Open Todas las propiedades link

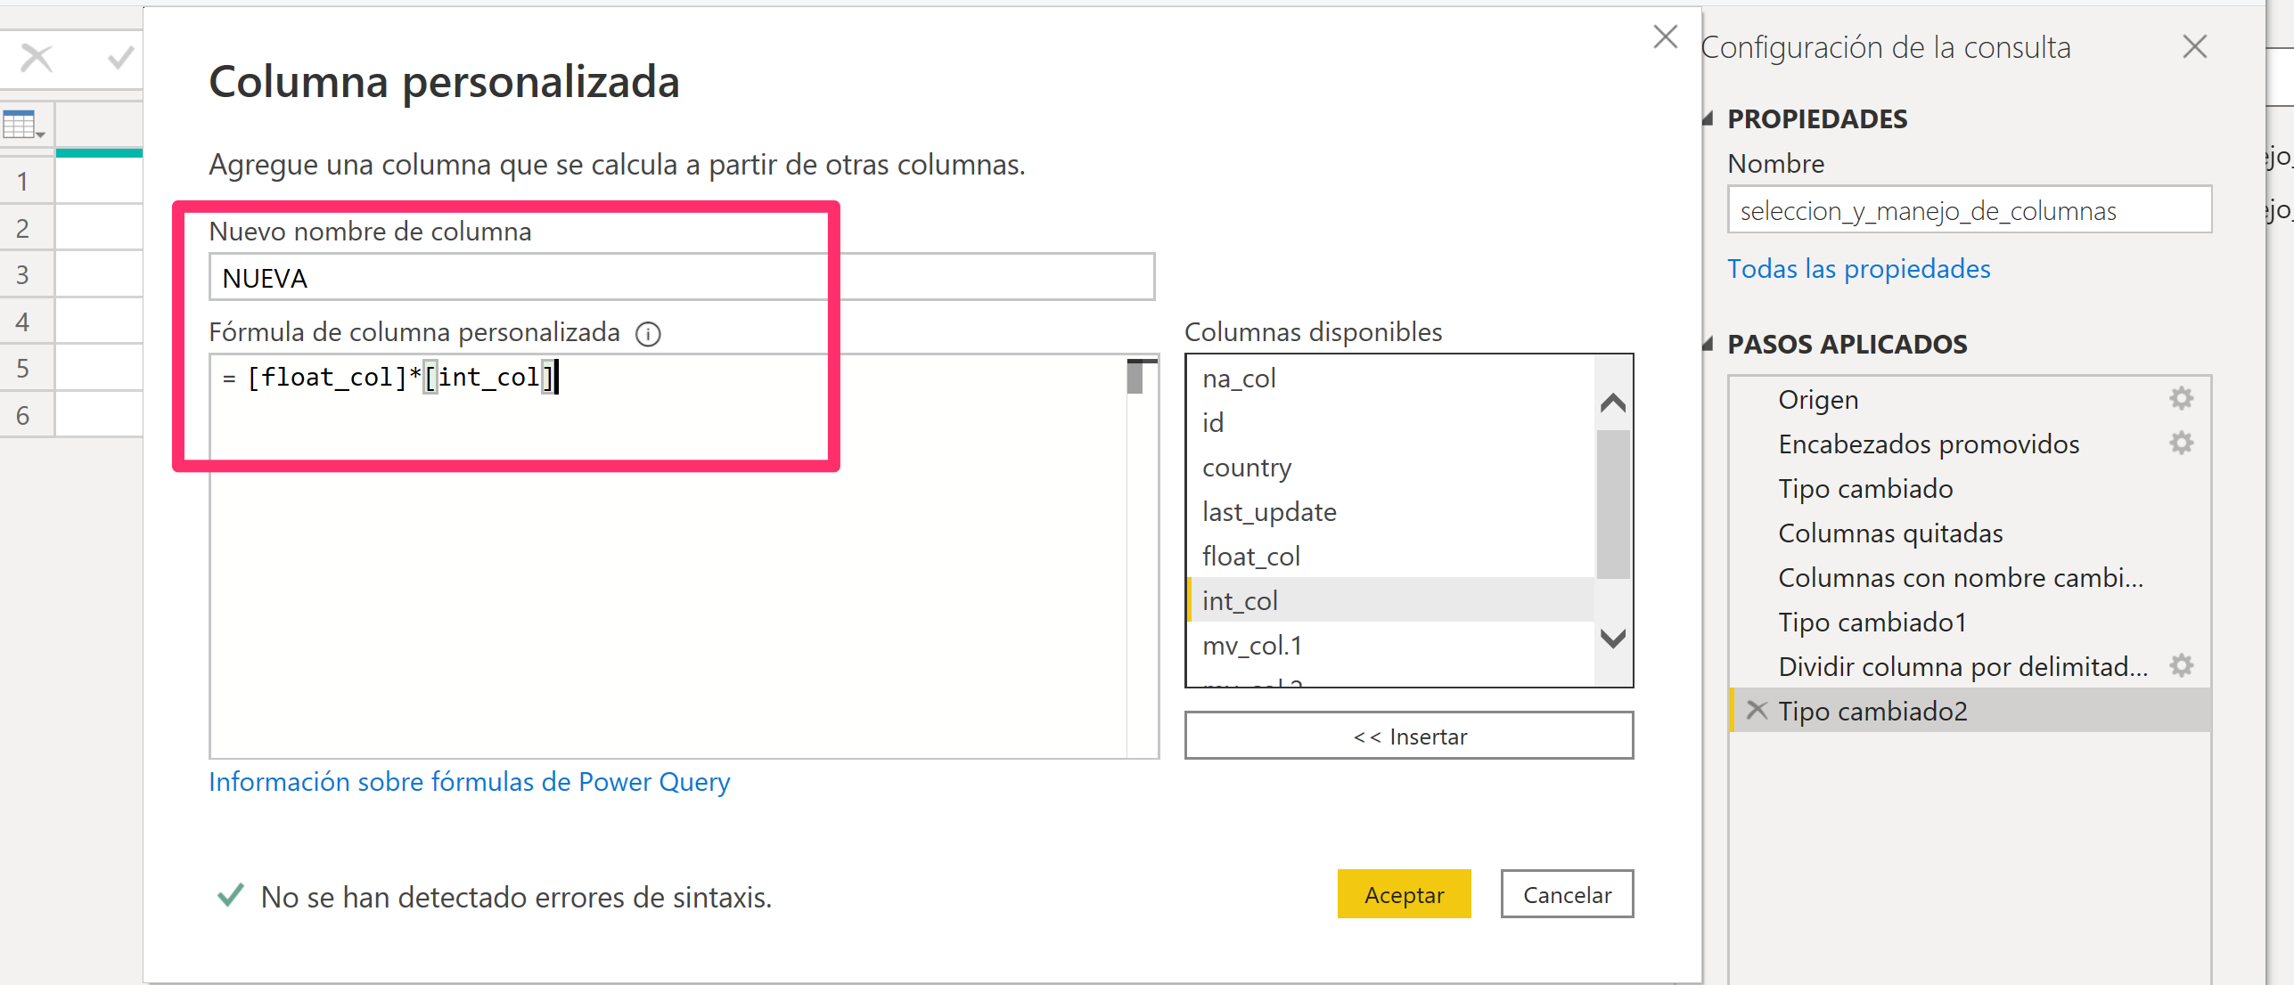pyautogui.click(x=1858, y=269)
